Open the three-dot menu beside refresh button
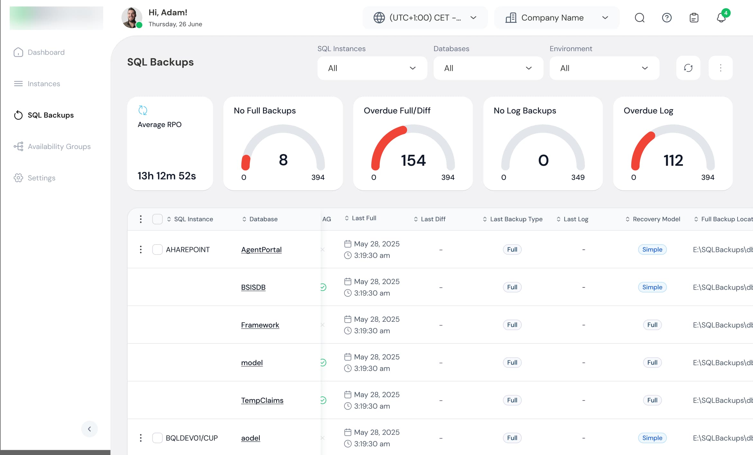The image size is (753, 455). [721, 68]
